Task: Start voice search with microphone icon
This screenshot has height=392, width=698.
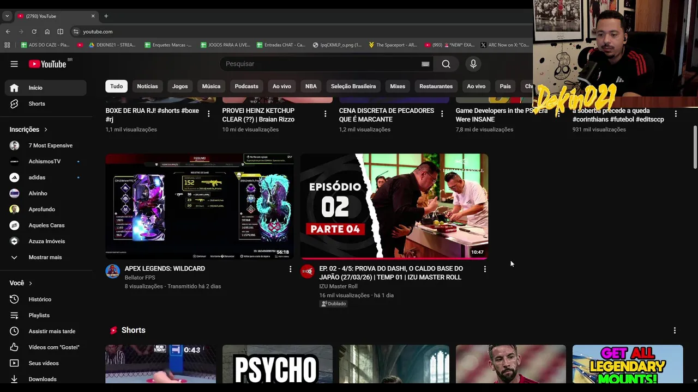Action: (x=473, y=64)
